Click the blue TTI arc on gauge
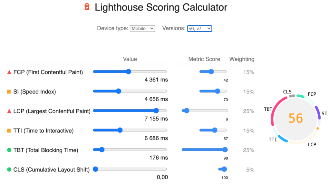330x184 pixels. coord(283,139)
